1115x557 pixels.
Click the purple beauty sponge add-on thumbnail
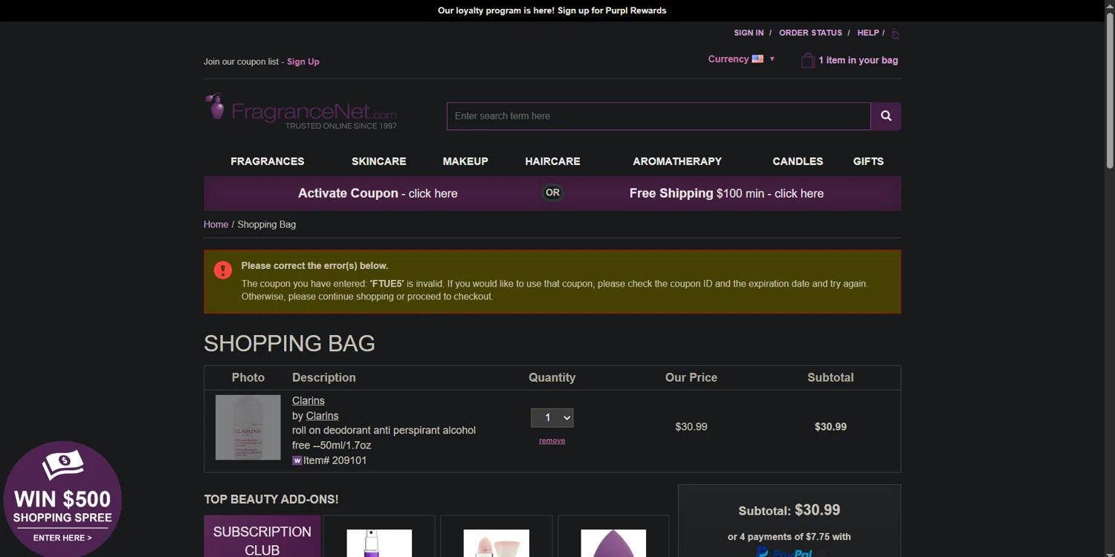pos(613,543)
